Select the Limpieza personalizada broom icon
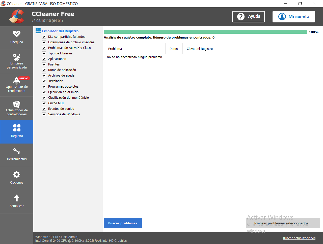This screenshot has height=244, width=323. pyautogui.click(x=17, y=57)
